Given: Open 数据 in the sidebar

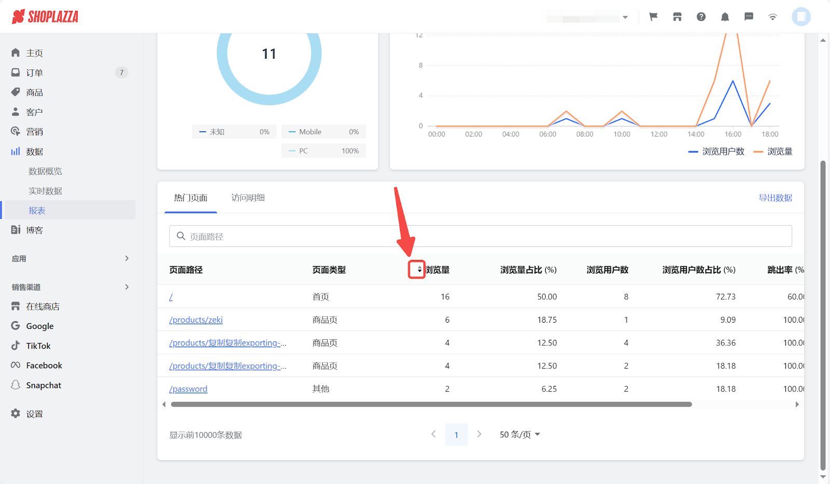Looking at the screenshot, I should coord(34,151).
